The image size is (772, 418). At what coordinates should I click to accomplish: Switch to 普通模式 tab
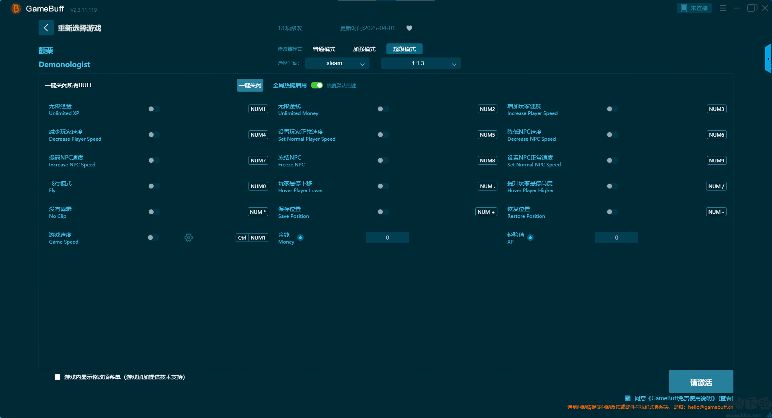click(324, 49)
